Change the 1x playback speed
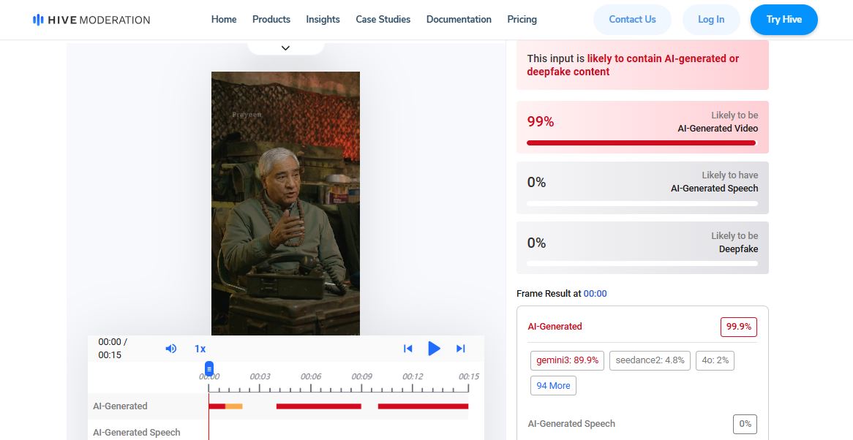The height and width of the screenshot is (440, 853). [x=200, y=349]
